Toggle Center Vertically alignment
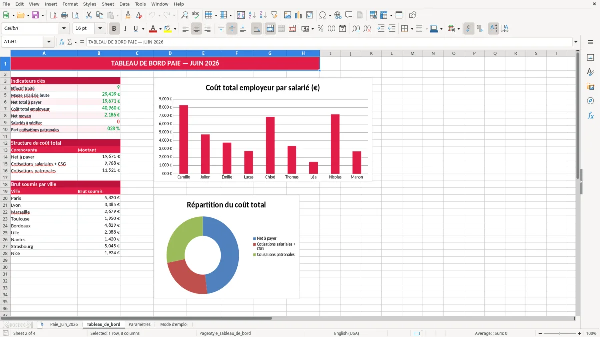600x337 pixels. (x=232, y=29)
